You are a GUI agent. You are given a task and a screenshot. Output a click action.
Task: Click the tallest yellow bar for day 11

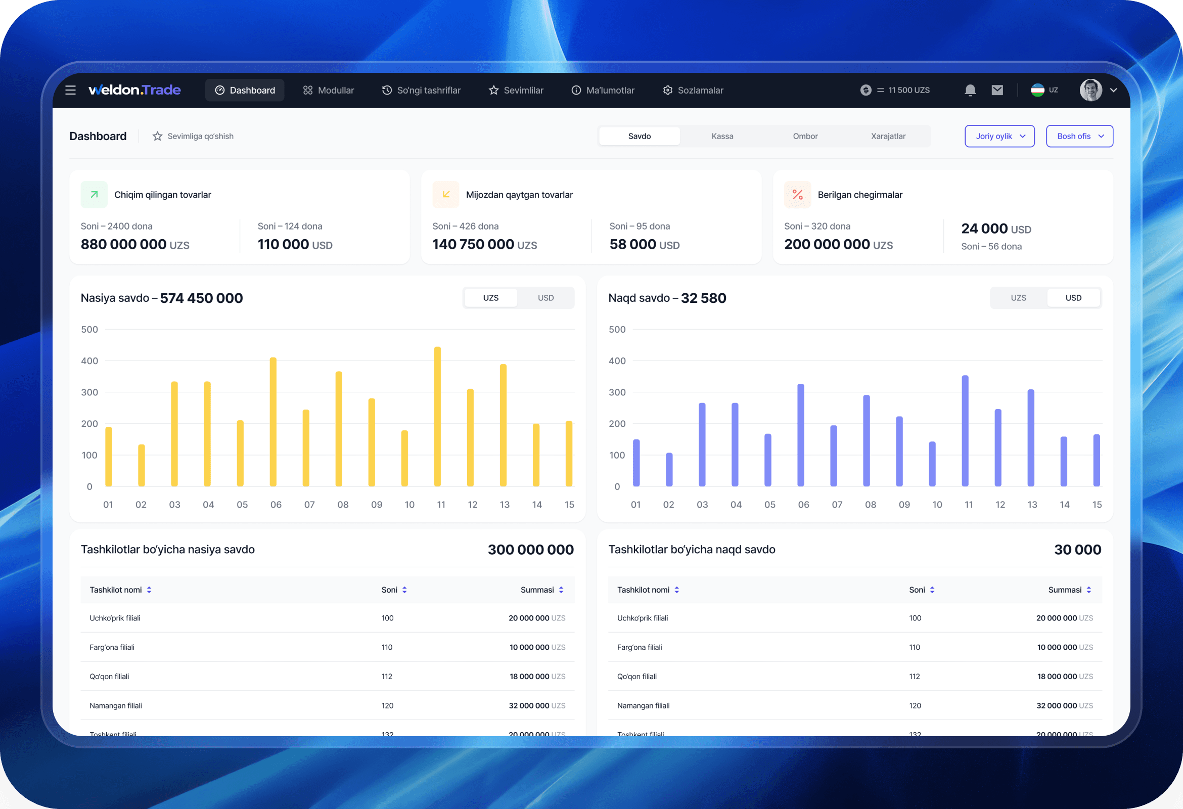click(x=437, y=417)
